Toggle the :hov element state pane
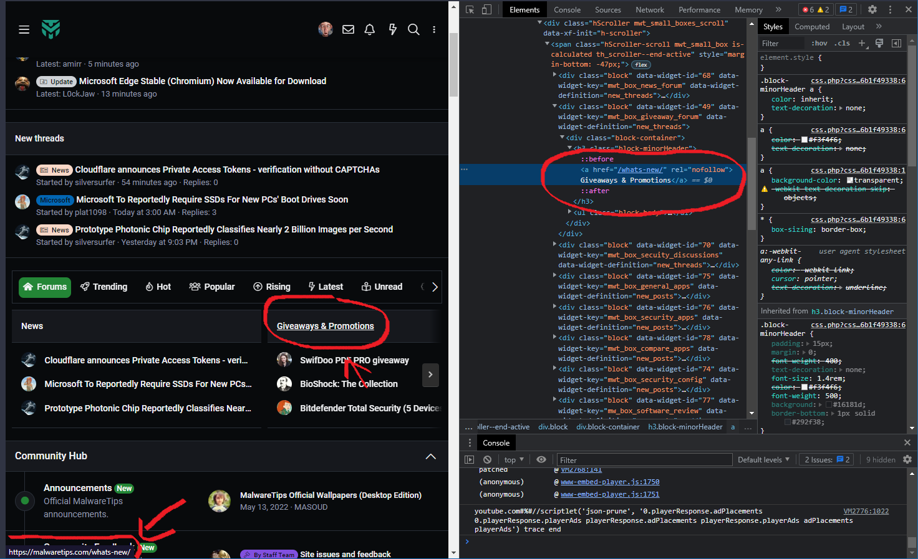918x559 pixels. 819,43
